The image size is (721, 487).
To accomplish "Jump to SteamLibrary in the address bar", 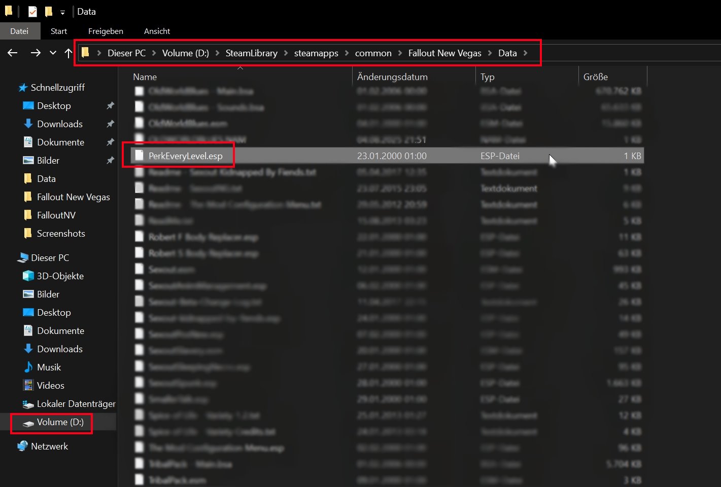I will (252, 53).
